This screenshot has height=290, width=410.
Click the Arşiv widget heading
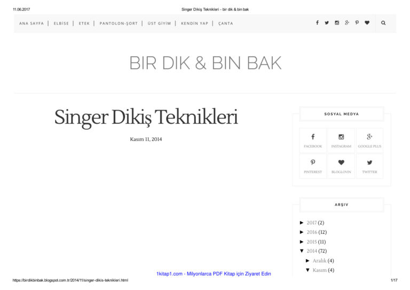[342, 205]
